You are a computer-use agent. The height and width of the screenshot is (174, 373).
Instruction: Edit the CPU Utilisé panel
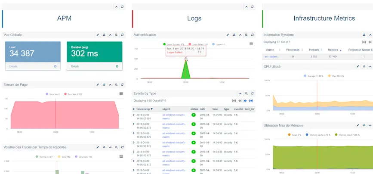[x=358, y=67]
